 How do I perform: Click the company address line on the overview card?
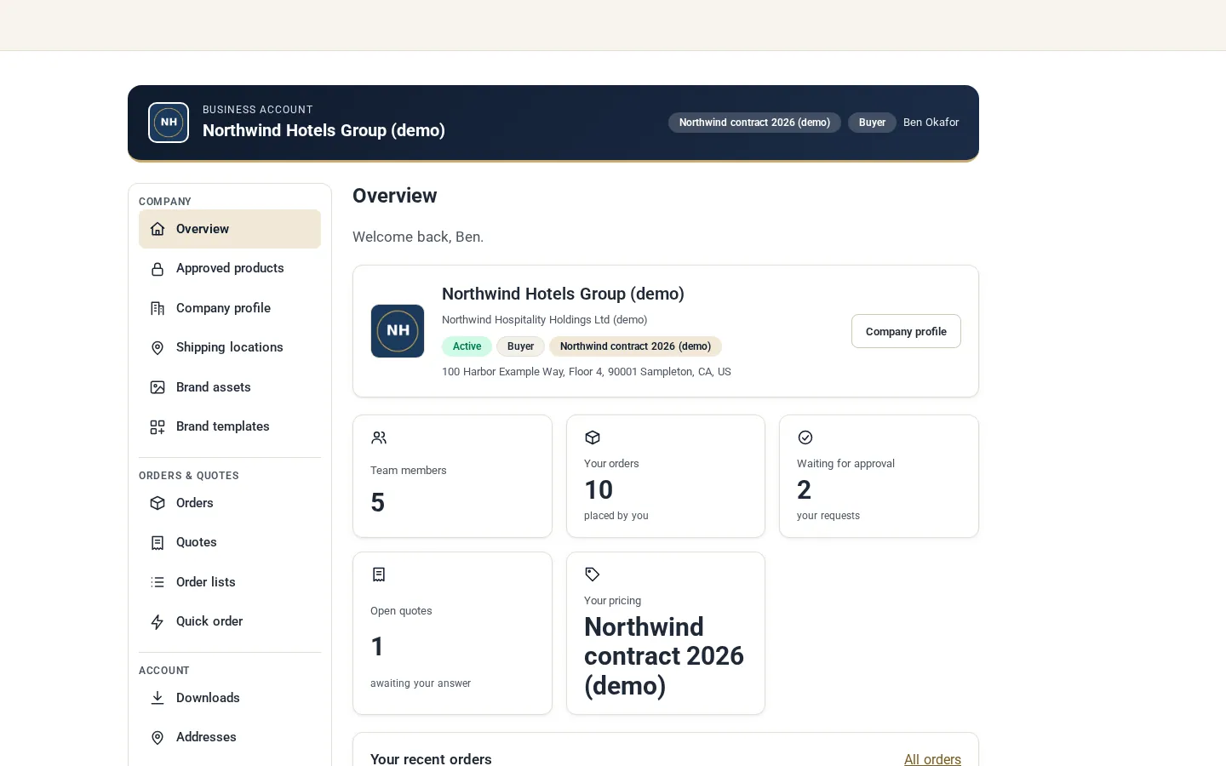coord(587,372)
